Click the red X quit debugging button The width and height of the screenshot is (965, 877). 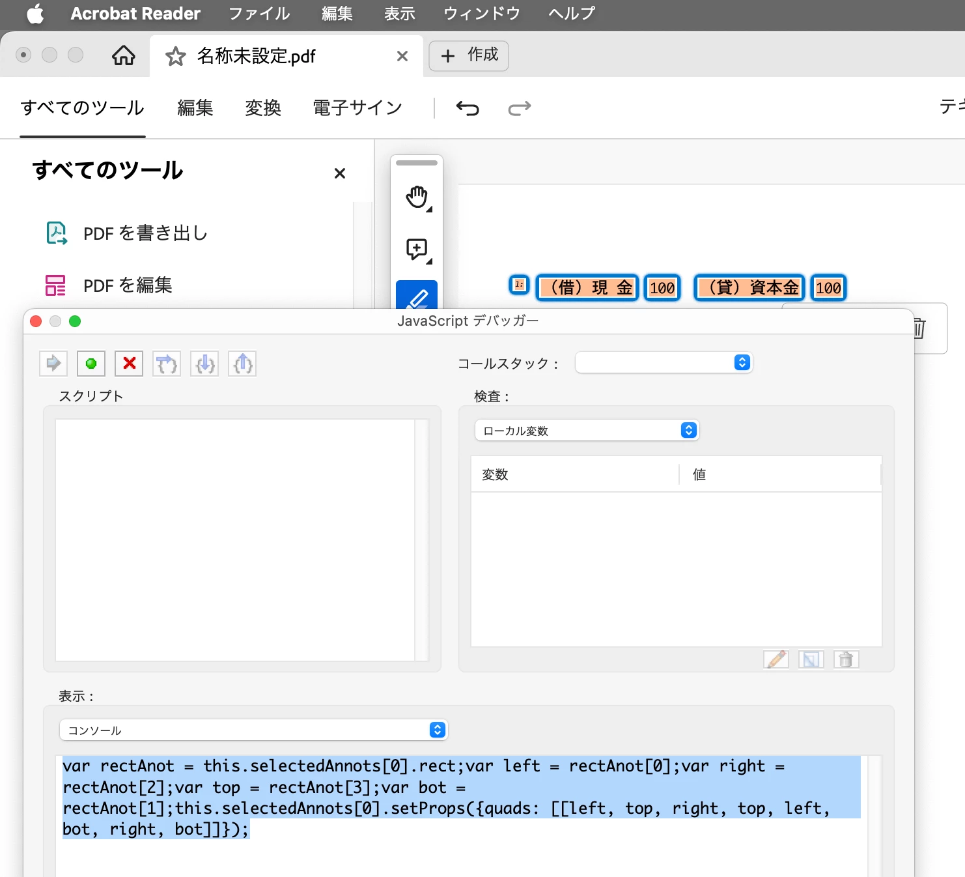coord(129,364)
